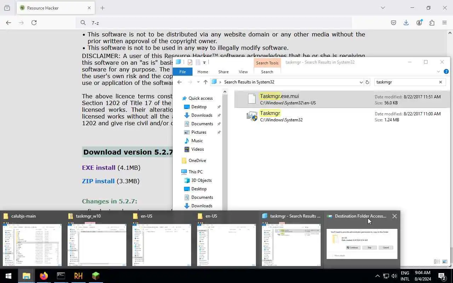
Task: Click the Firefox address bar containing 7-z
Action: pyautogui.click(x=214, y=23)
